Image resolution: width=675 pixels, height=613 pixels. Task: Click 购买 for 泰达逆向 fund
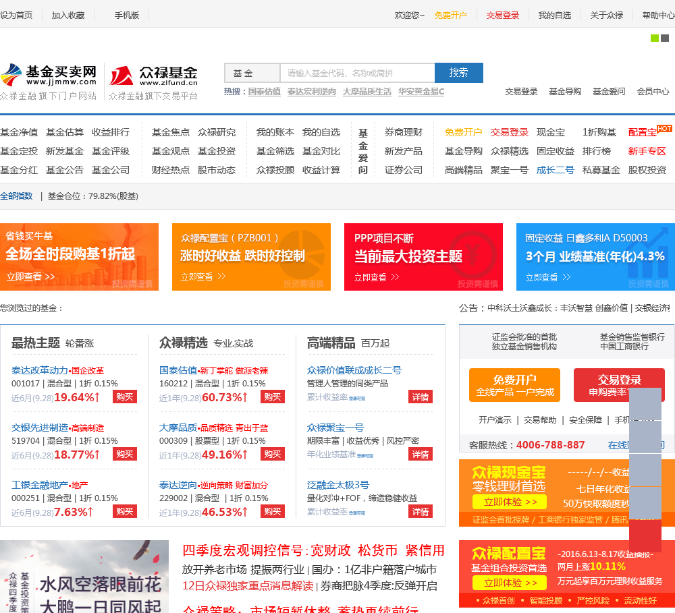click(x=273, y=511)
